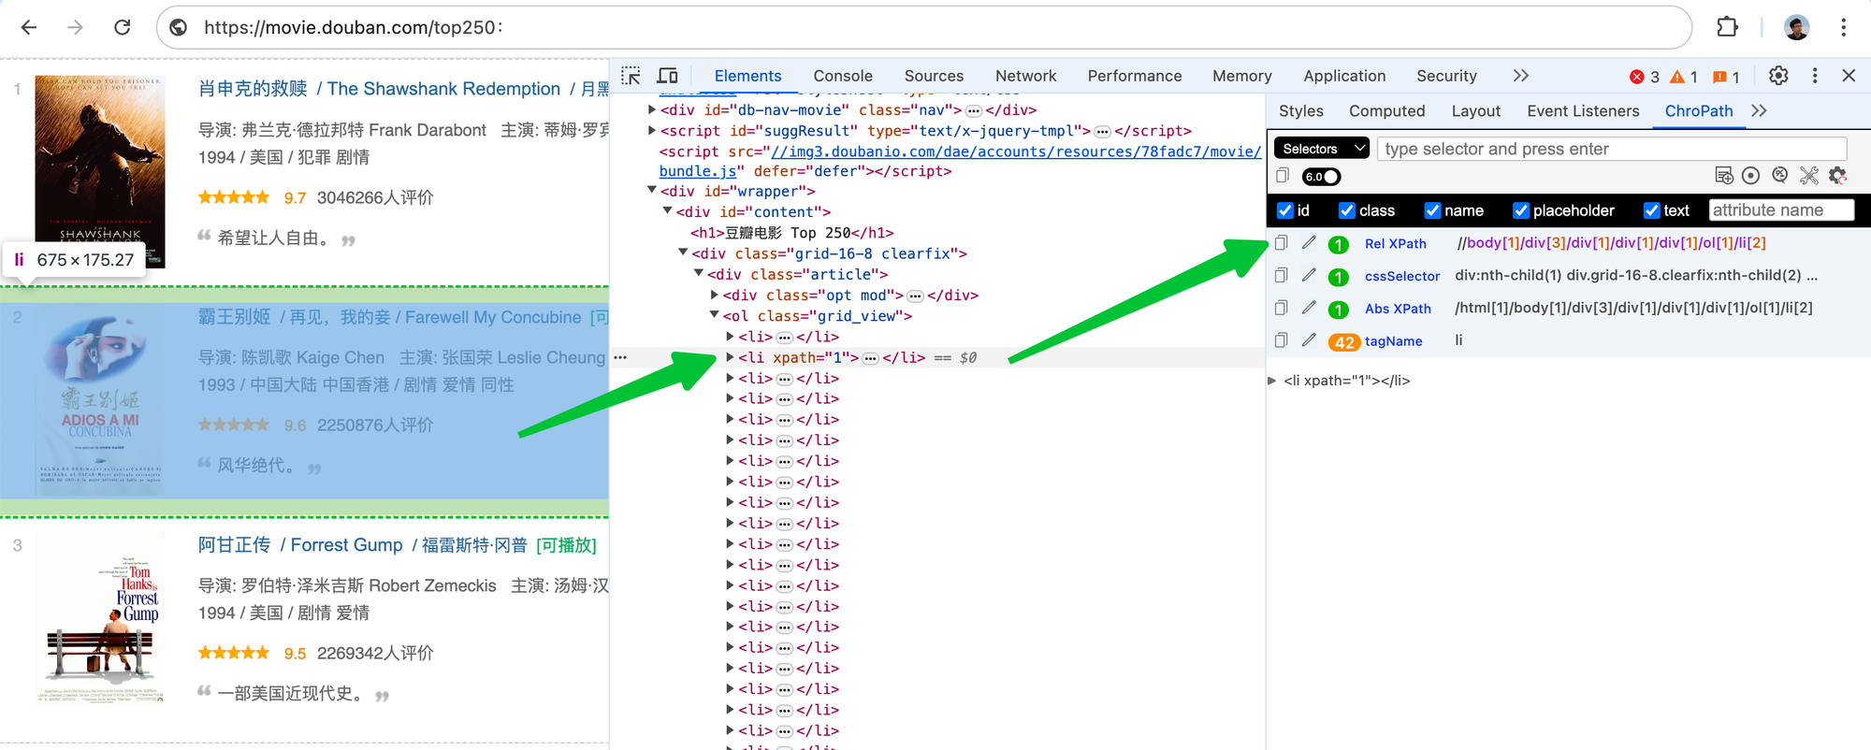Open the Chrome three-dot menu
The image size is (1871, 750).
tap(1844, 27)
